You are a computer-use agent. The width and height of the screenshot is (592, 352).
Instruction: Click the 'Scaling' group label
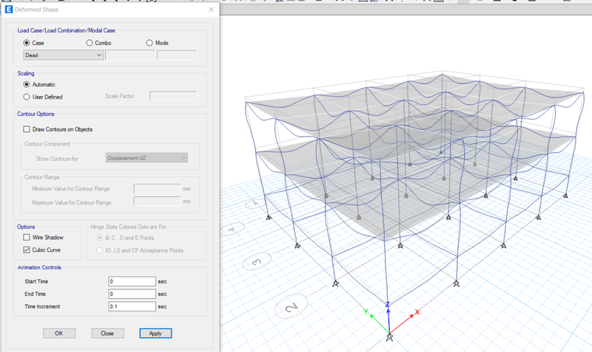(x=26, y=73)
